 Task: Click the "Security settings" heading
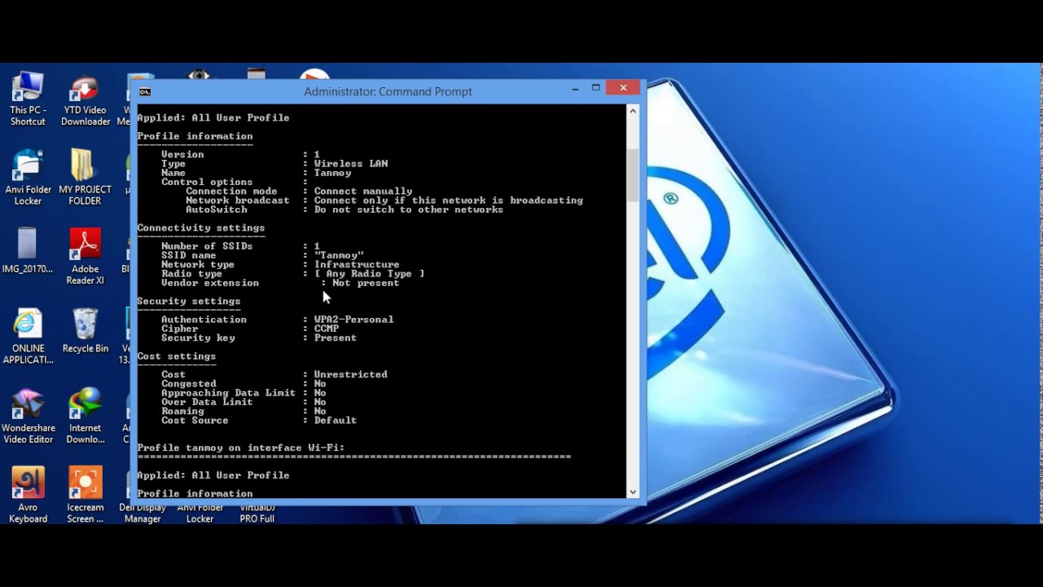point(188,301)
